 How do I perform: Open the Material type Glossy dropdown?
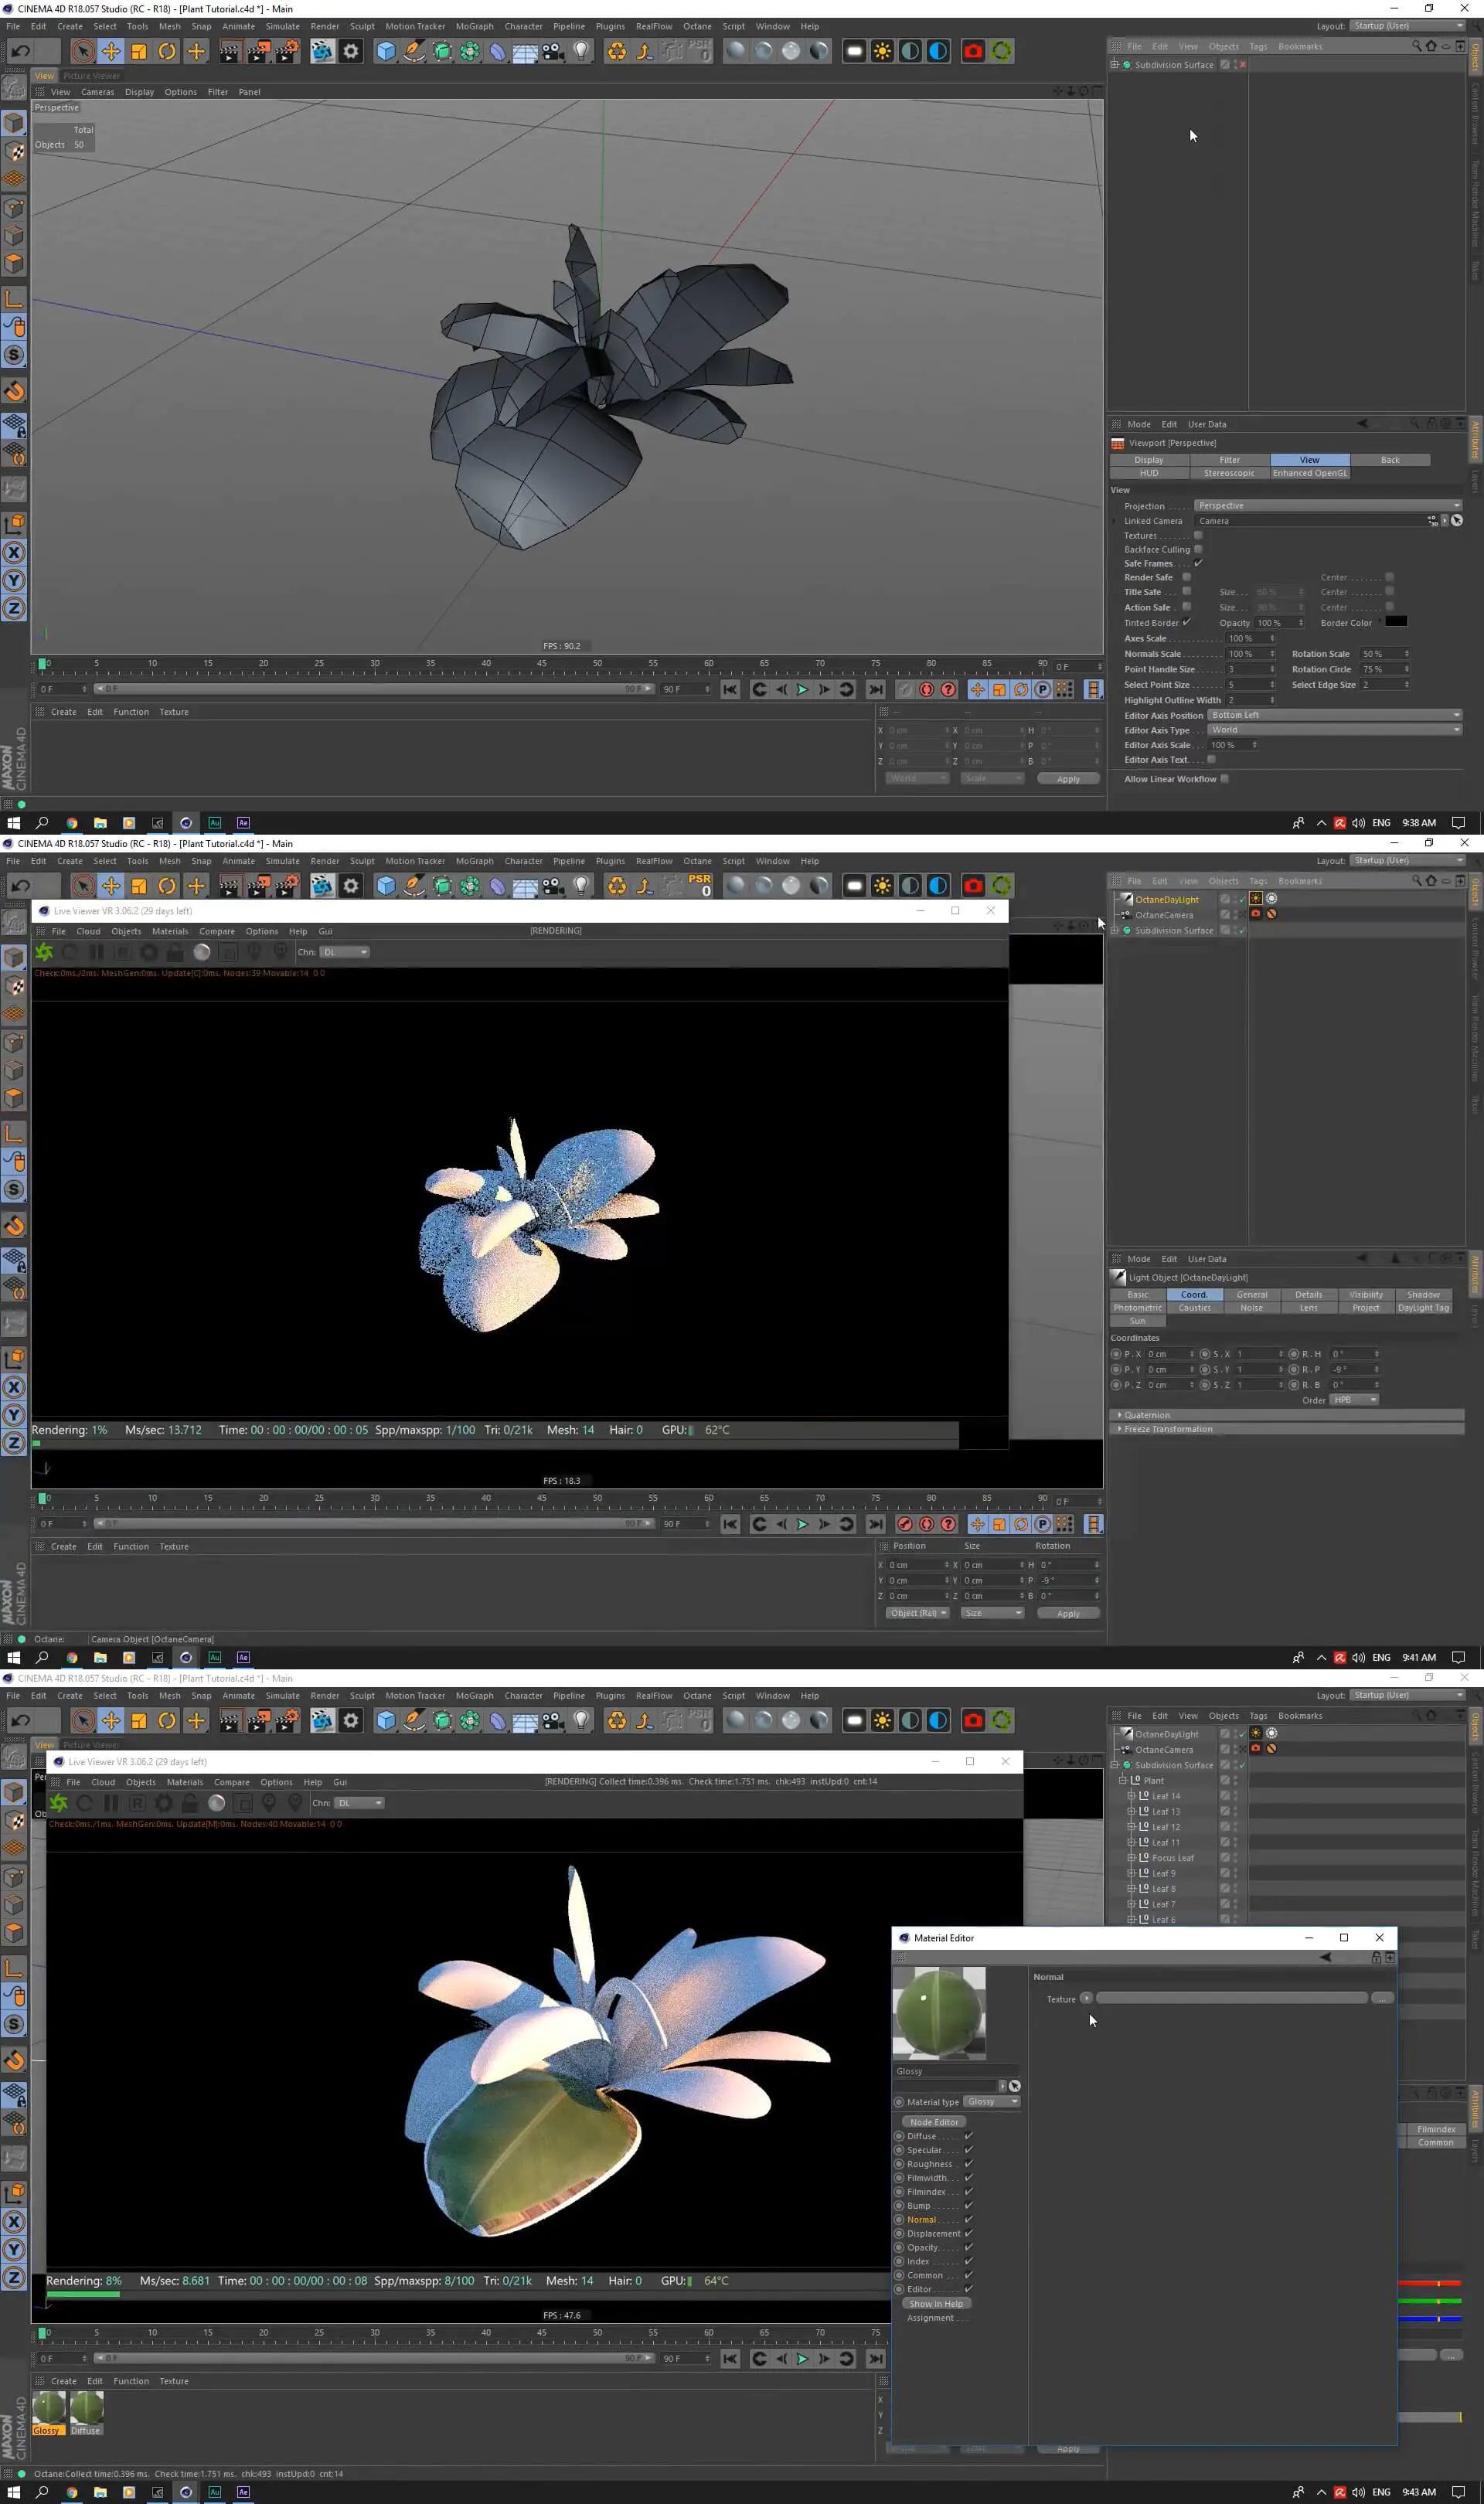click(992, 2101)
